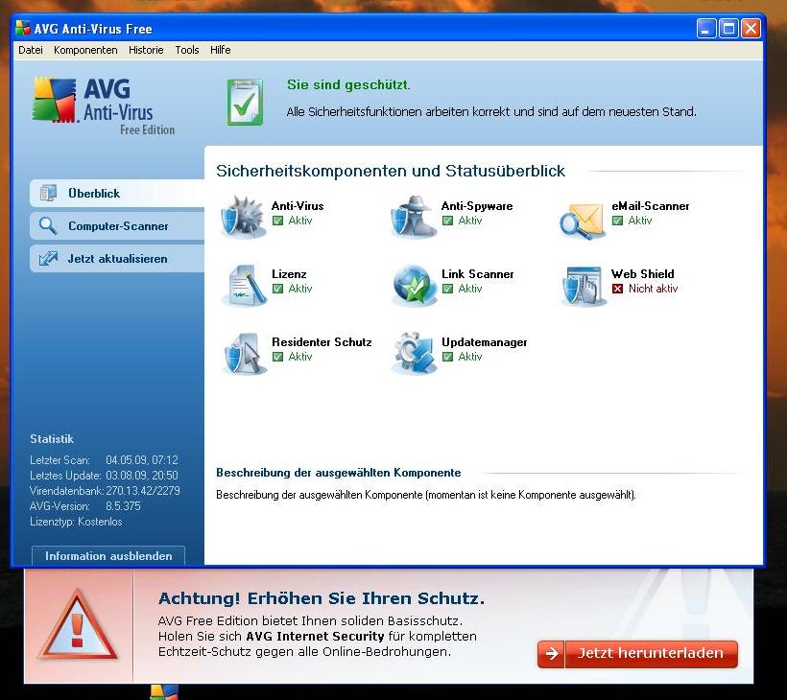Select the Link Scanner component label

pyautogui.click(x=477, y=274)
